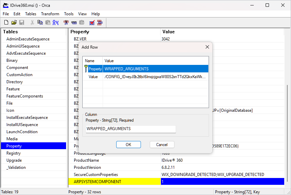The image size is (291, 195).
Task: Click the red blocks icon ending the toolbar
Action: [x=100, y=23]
